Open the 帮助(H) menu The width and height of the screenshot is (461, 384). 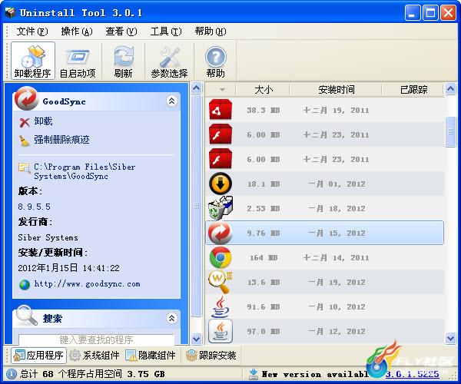tap(211, 31)
